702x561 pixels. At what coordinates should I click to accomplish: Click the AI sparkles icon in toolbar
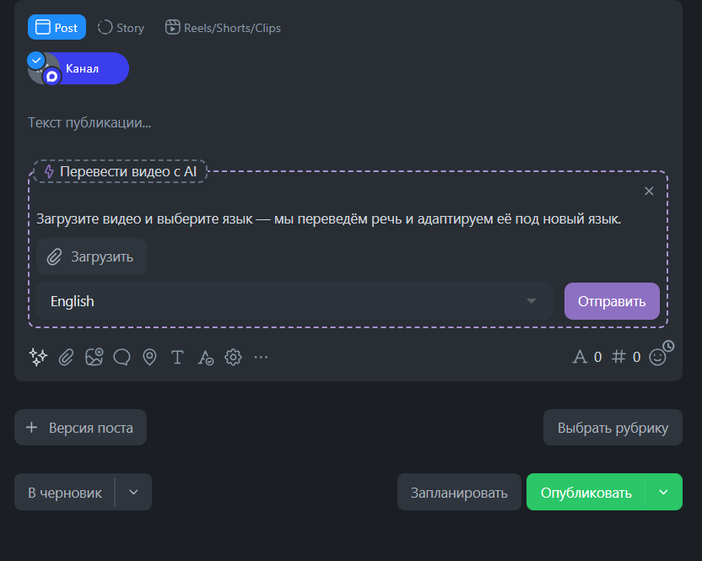coord(38,357)
